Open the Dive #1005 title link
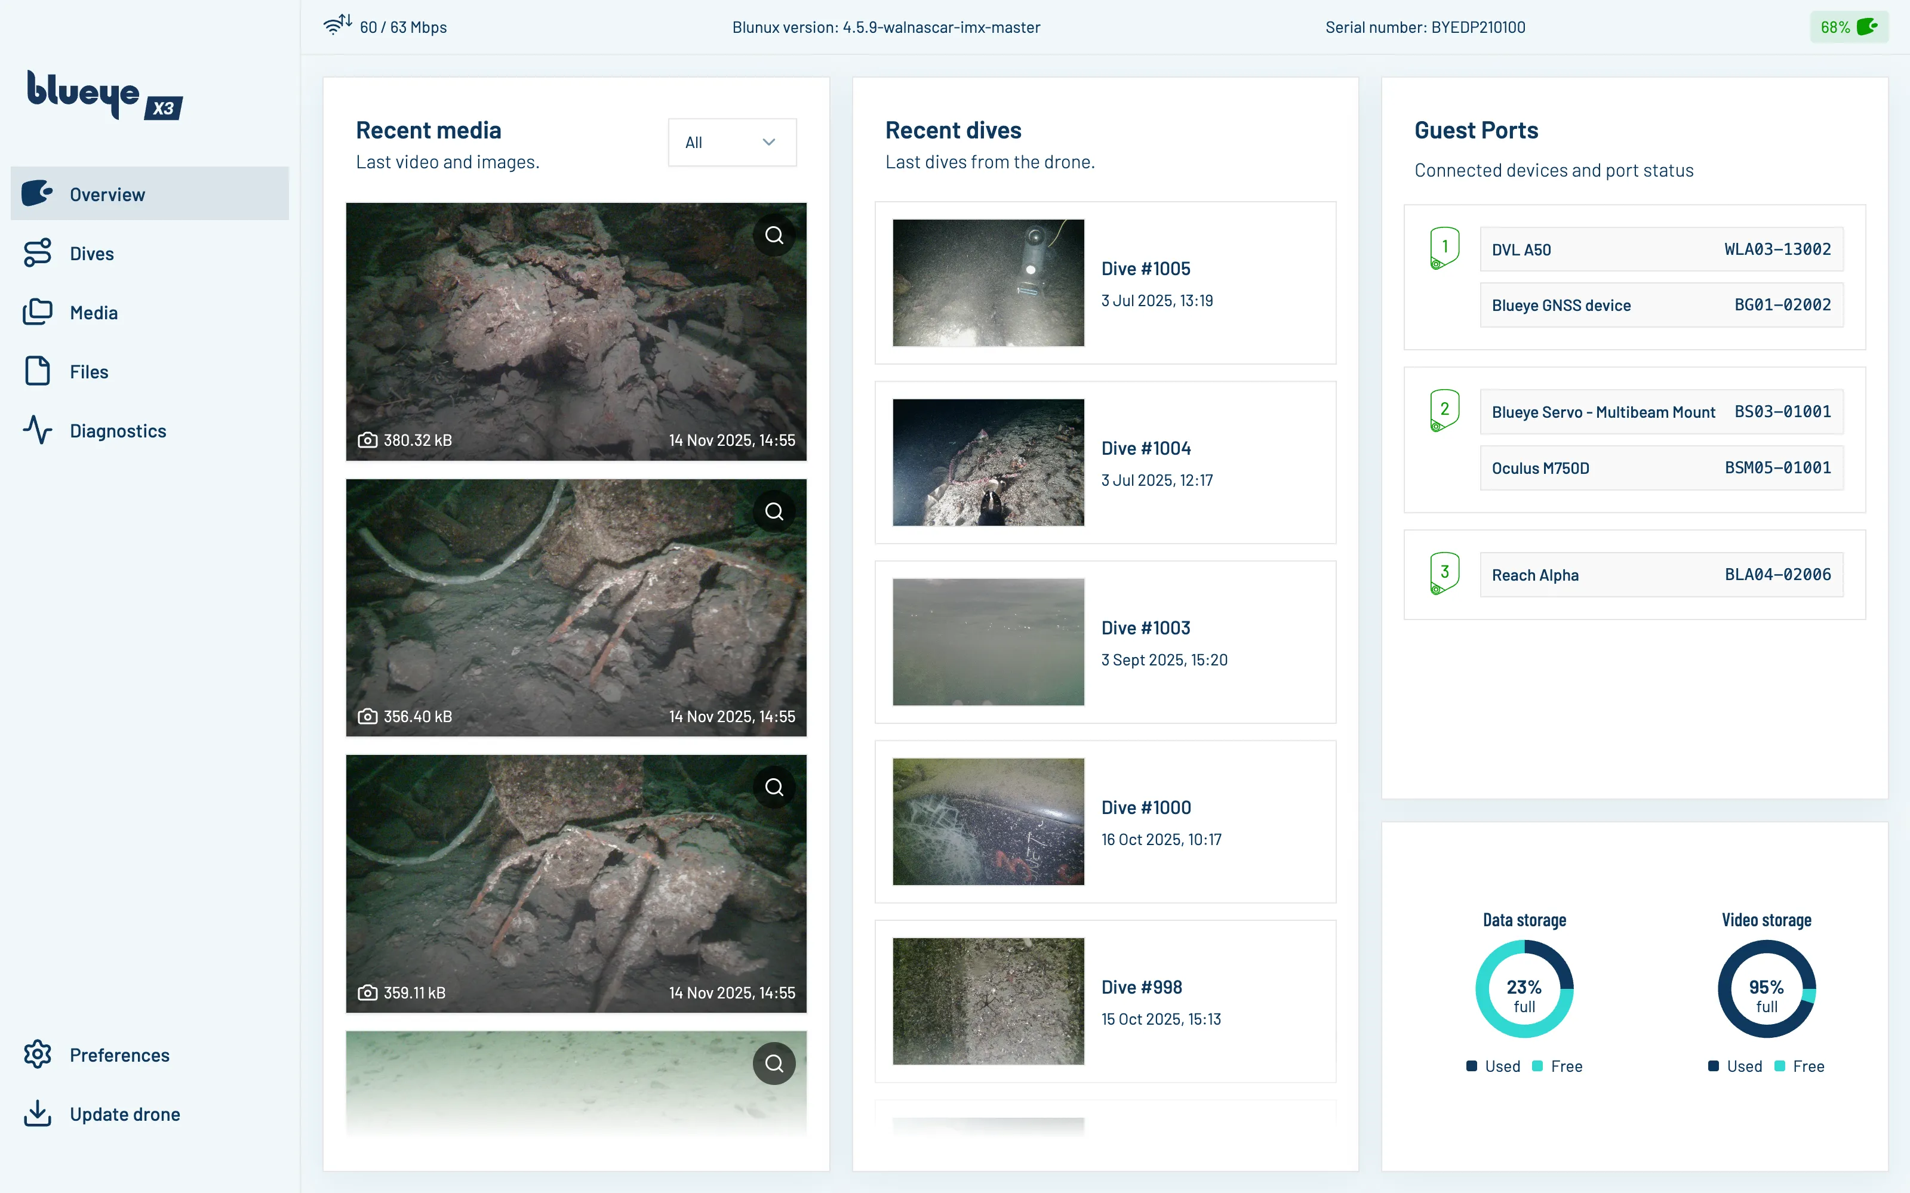The width and height of the screenshot is (1910, 1193). [x=1145, y=269]
